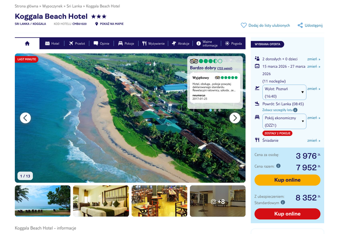Image resolution: width=339 pixels, height=234 pixels.
Task: Switch to the Pogoda tab
Action: pyautogui.click(x=233, y=44)
